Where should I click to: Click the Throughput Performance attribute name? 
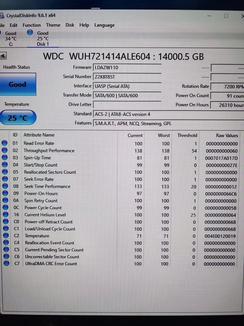point(49,151)
